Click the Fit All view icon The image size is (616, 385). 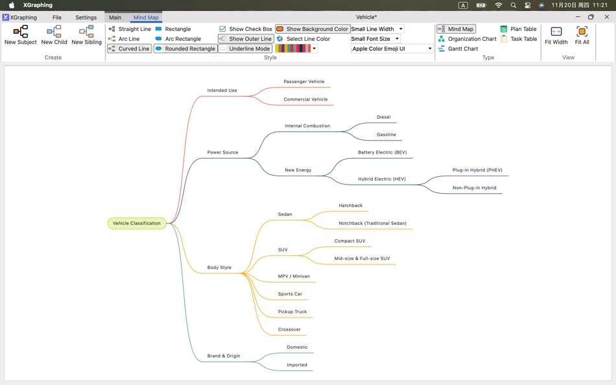pyautogui.click(x=582, y=36)
